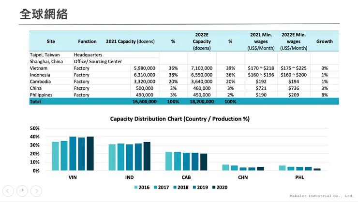Screen dimensions: 358x202
Task: Click the $736 wage cell
Action: 294,88
